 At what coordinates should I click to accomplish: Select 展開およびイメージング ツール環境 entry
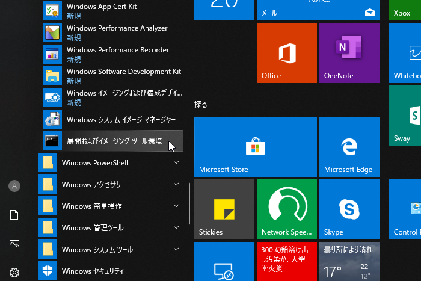click(113, 141)
